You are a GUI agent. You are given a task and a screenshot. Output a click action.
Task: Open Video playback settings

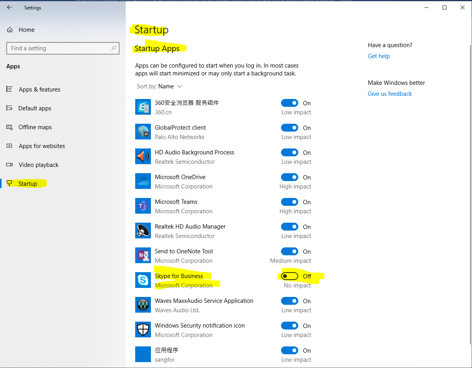click(x=39, y=165)
